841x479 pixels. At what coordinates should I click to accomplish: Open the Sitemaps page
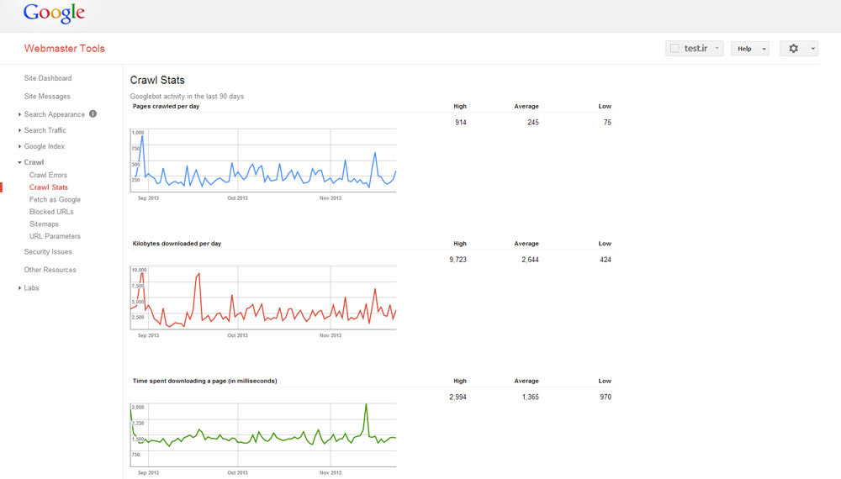tap(44, 224)
